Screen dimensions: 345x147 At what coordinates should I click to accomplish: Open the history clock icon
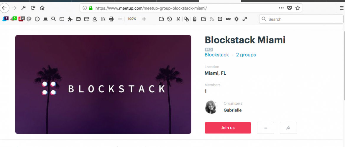(x=37, y=19)
